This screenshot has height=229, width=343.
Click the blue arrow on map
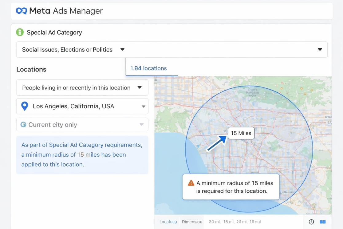(x=217, y=143)
